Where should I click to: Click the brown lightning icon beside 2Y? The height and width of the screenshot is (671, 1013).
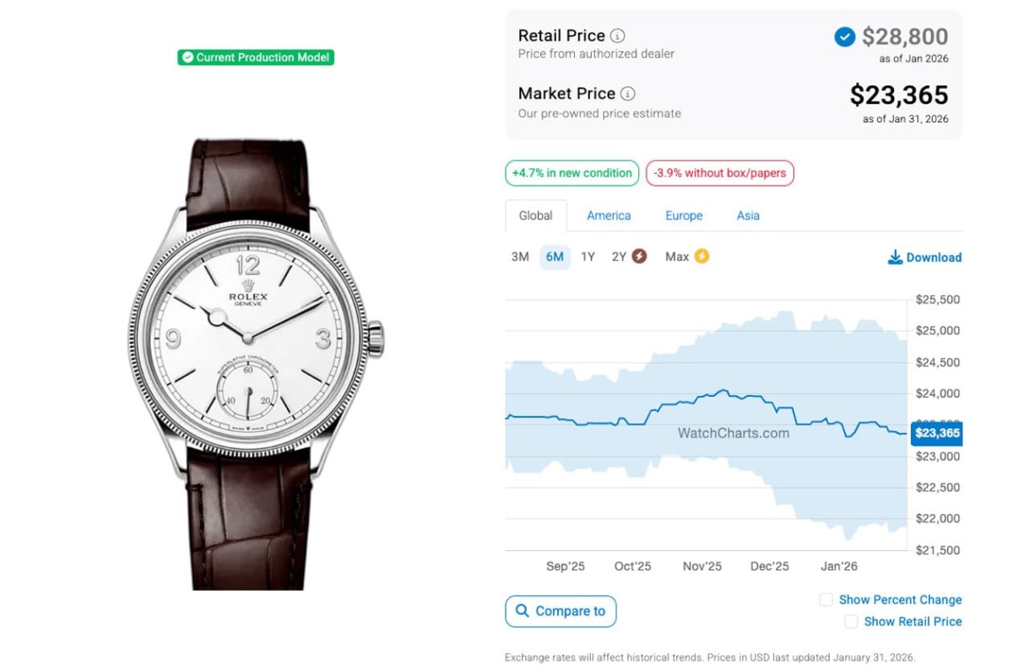point(640,257)
